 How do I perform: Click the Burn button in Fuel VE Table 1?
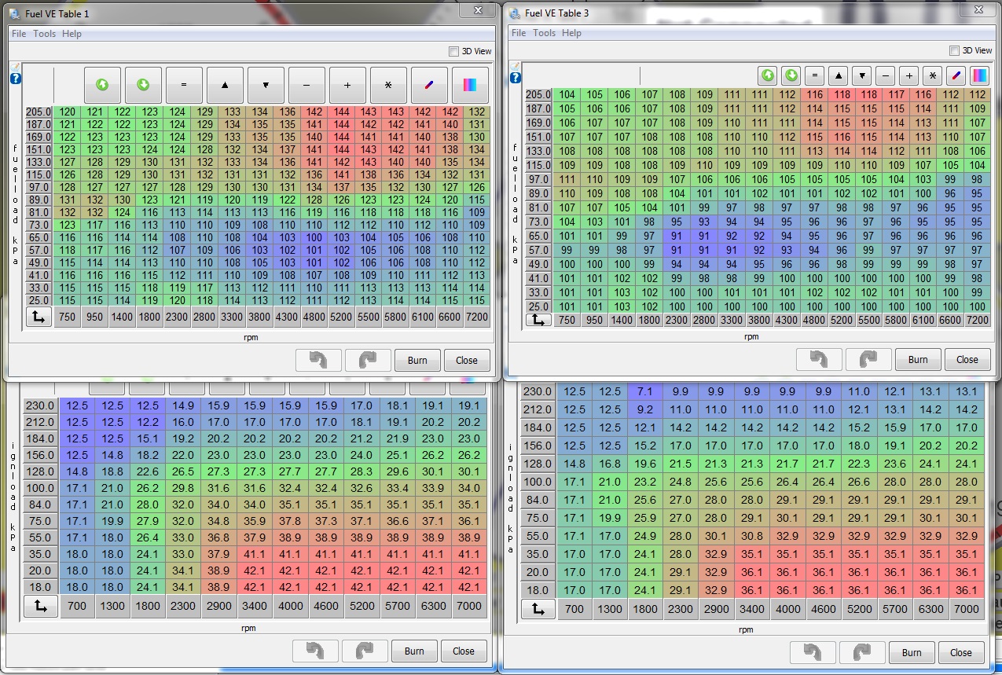click(417, 360)
